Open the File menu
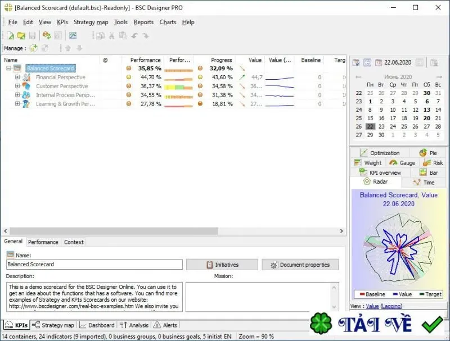Image resolution: width=450 pixels, height=341 pixels. [x=12, y=22]
